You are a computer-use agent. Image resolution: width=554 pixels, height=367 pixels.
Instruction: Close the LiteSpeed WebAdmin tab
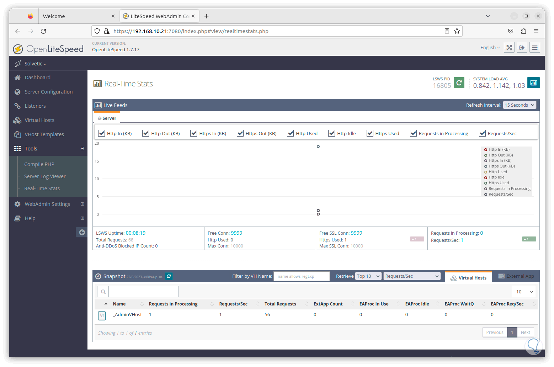[193, 16]
